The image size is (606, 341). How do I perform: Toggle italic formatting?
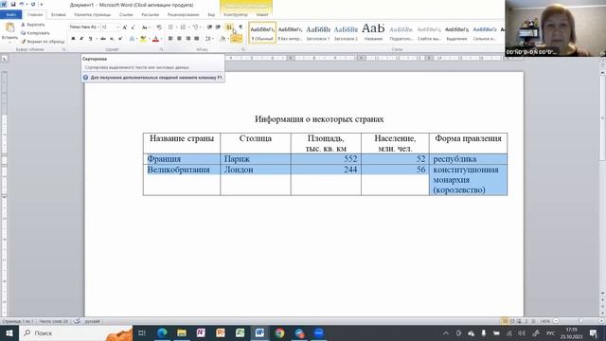coord(81,38)
